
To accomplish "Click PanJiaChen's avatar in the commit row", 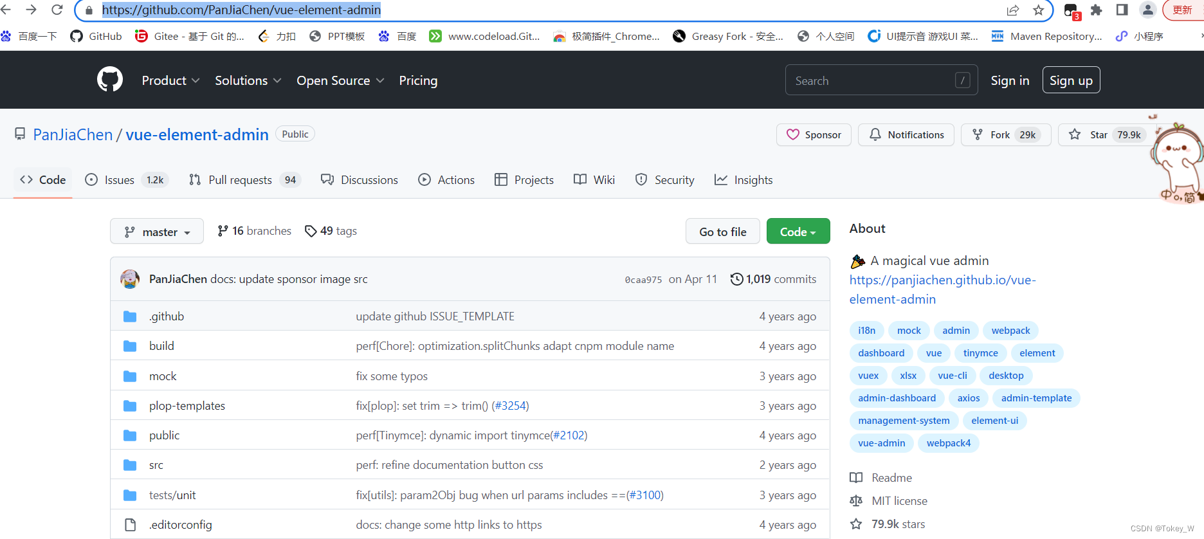I will click(130, 279).
